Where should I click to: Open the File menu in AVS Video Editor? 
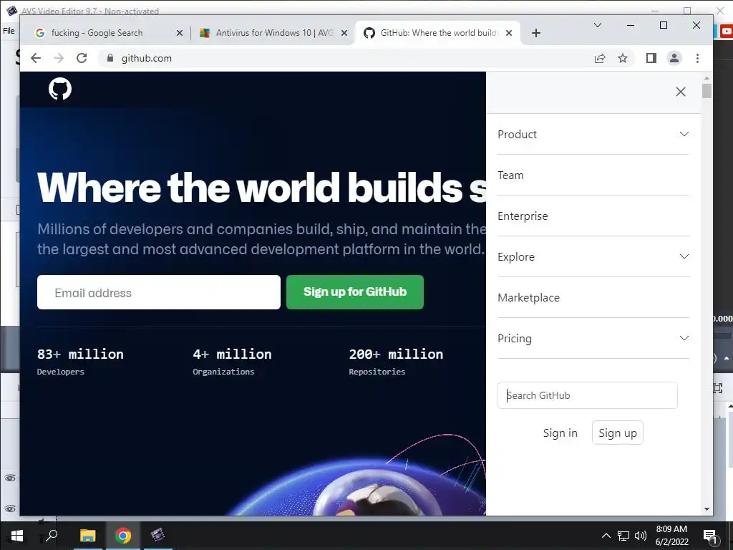coord(9,31)
